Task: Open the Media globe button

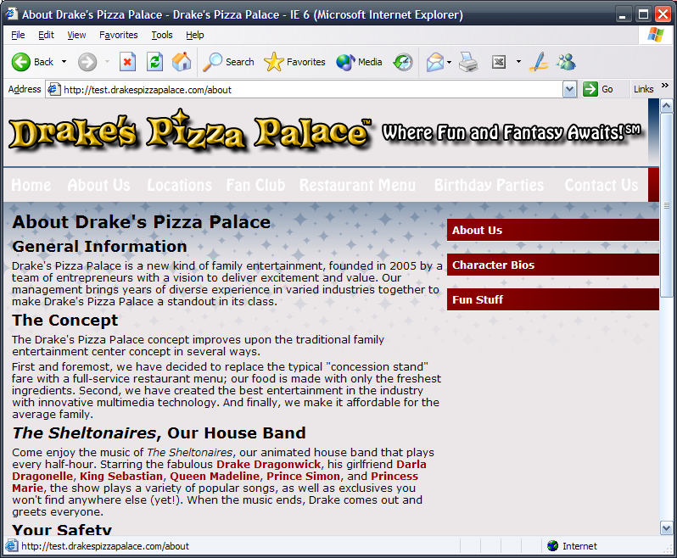Action: click(359, 62)
